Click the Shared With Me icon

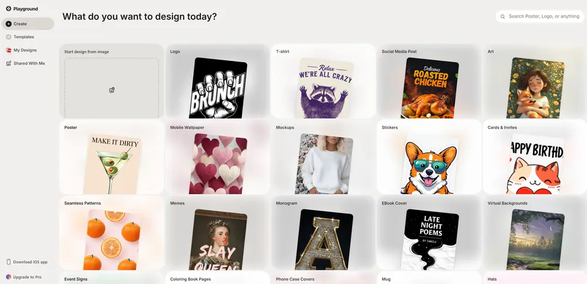tap(8, 63)
